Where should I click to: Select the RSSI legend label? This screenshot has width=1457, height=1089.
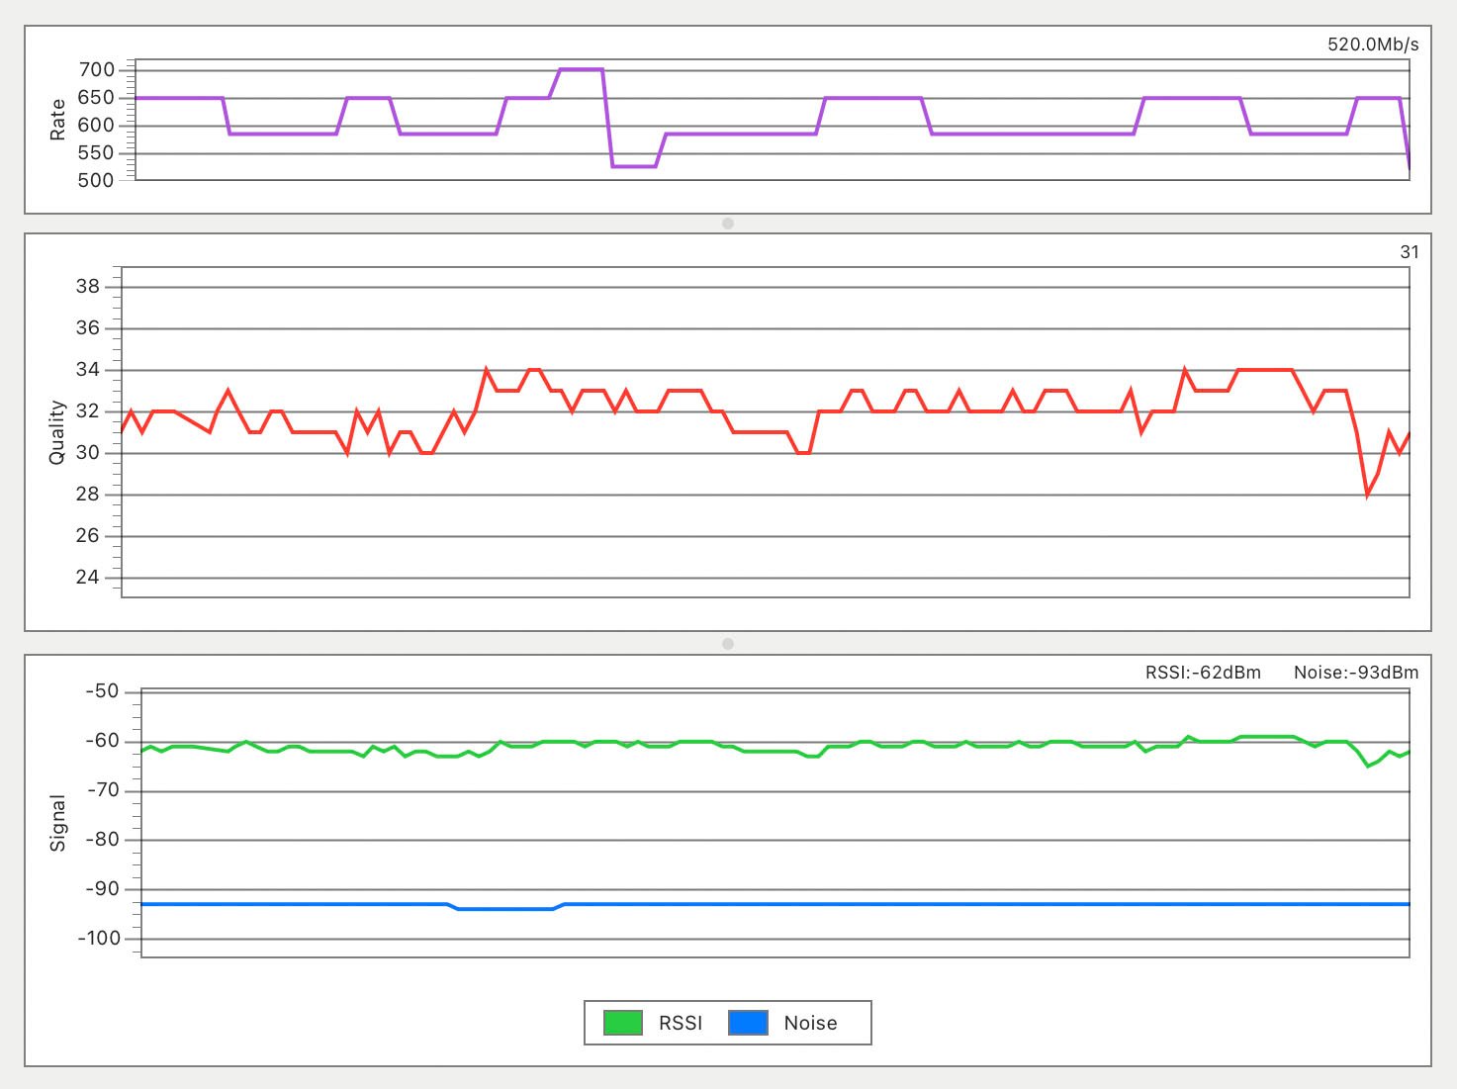[681, 1023]
